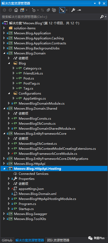Click the sync with active document icon

click(42, 10)
